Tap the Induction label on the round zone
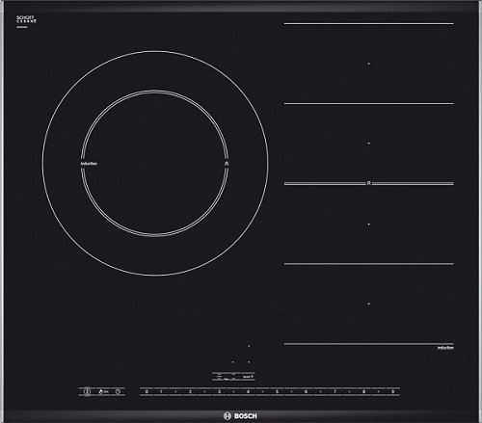The width and height of the screenshot is (482, 423). click(x=89, y=164)
